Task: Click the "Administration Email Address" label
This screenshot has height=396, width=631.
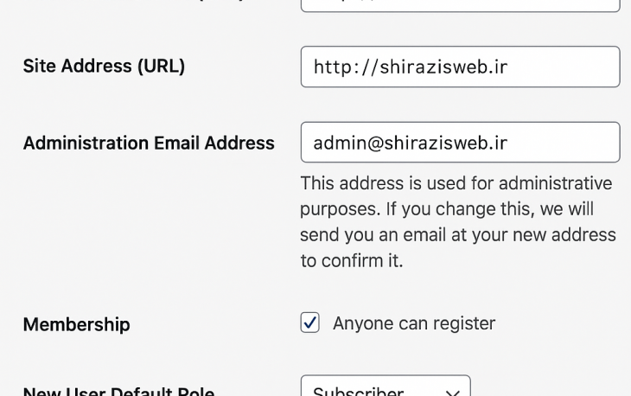Action: [149, 143]
